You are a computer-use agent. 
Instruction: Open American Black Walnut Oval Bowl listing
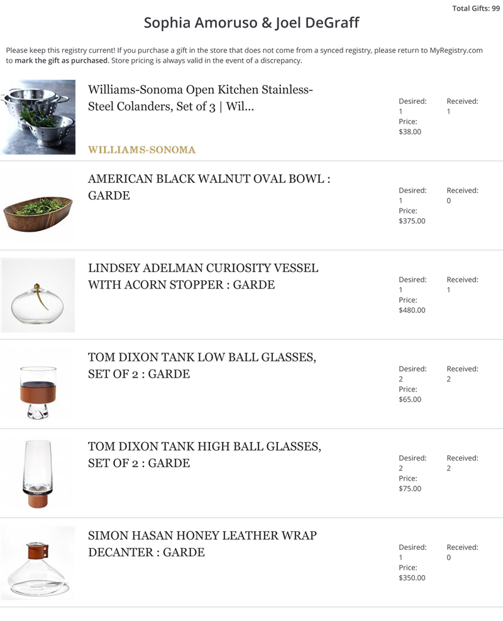(209, 187)
